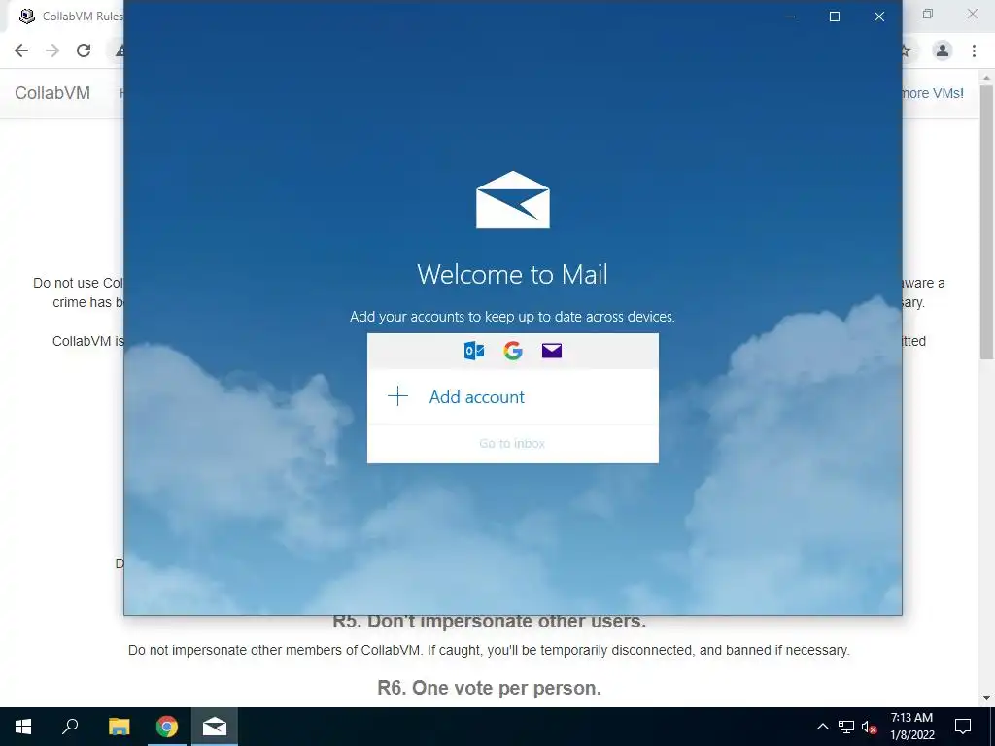Bookmark the page with Chrome's star icon
The height and width of the screenshot is (746, 995).
click(x=907, y=51)
